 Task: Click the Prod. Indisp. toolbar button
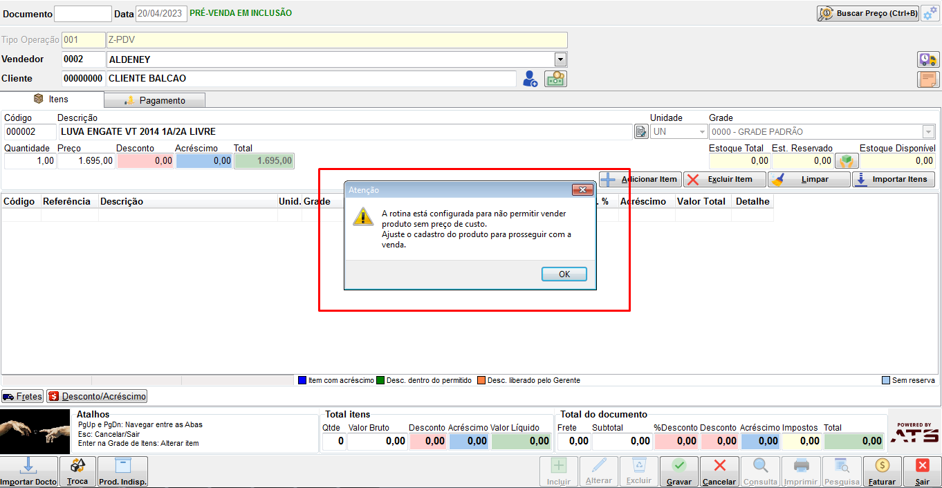coord(122,471)
